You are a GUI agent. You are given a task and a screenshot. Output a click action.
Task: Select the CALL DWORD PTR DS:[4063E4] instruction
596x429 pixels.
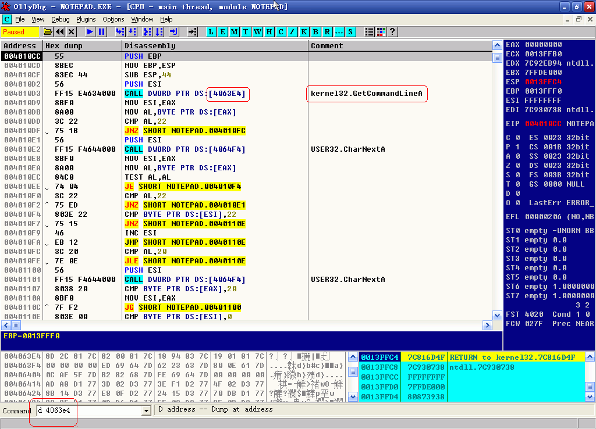[185, 94]
